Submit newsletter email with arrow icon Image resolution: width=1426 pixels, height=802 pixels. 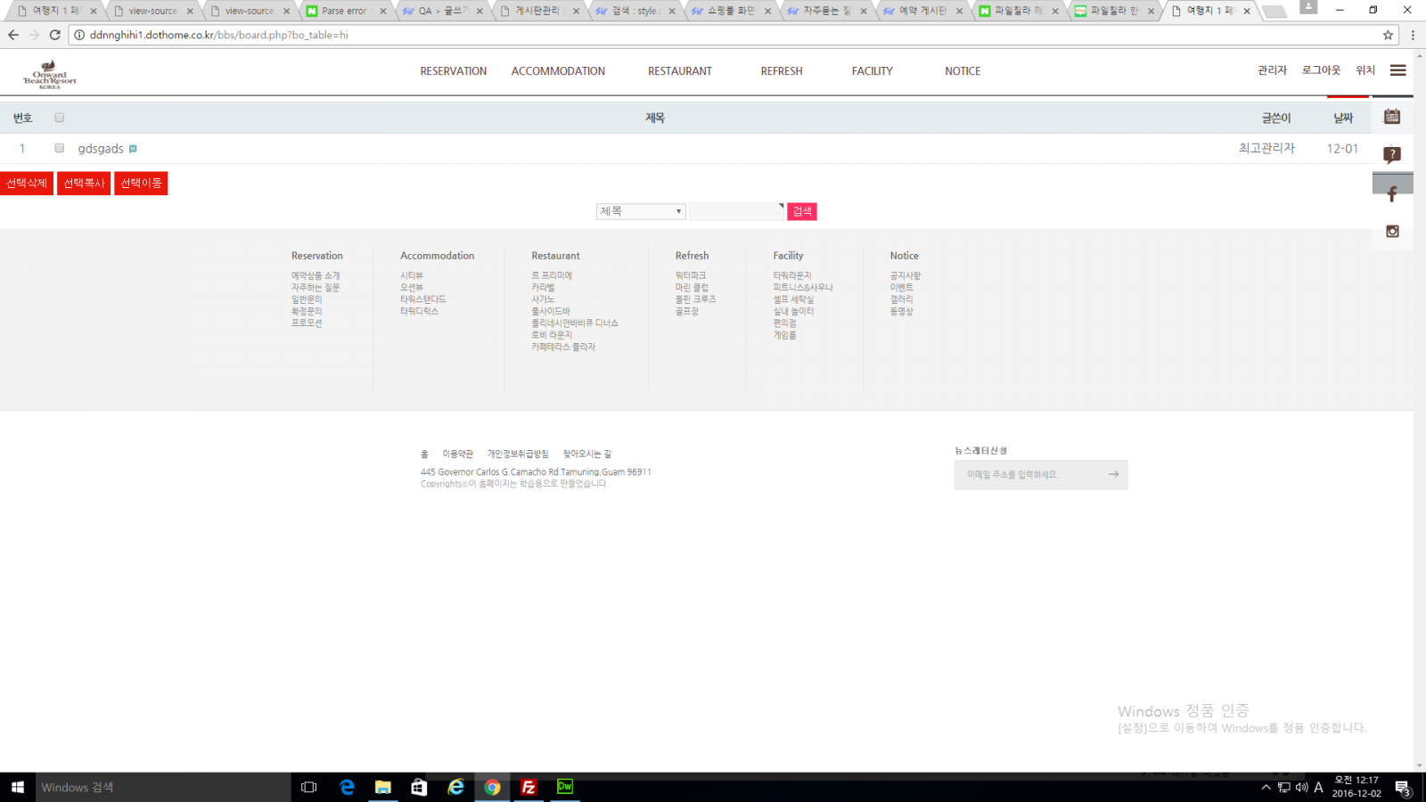[x=1113, y=474]
